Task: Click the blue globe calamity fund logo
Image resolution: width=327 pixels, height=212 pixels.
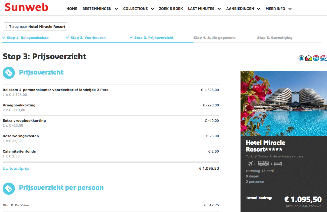Action: (x=302, y=58)
